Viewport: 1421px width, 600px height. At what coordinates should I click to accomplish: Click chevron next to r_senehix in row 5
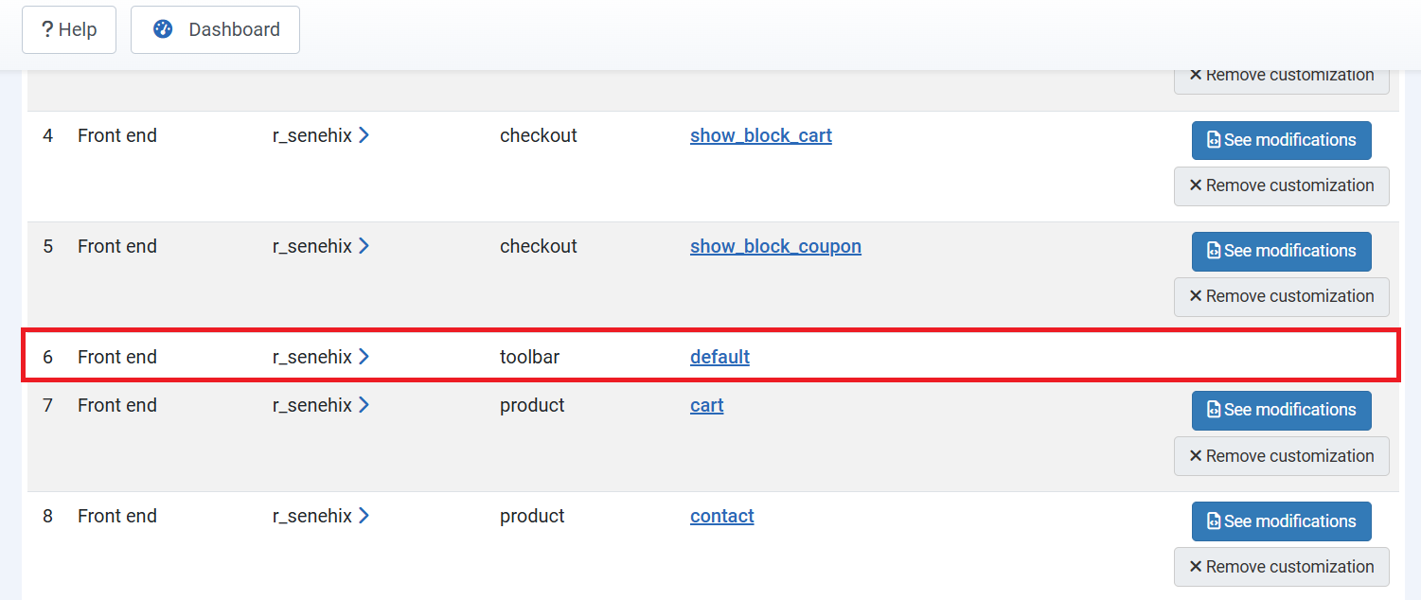[364, 246]
